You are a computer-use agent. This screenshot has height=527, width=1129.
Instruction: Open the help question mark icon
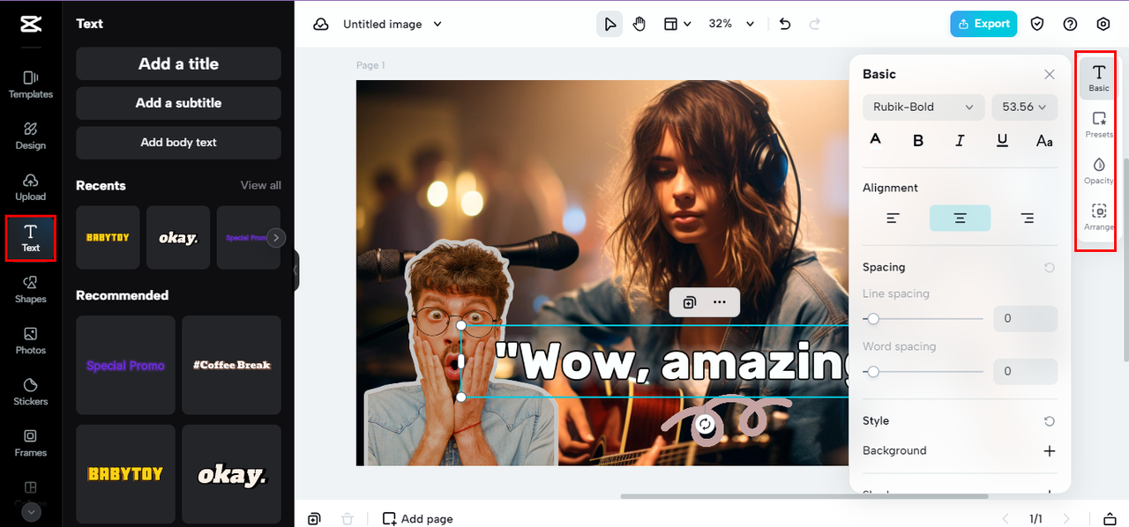tap(1070, 24)
